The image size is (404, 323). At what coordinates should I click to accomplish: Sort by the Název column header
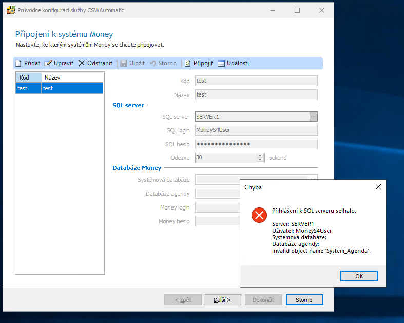coord(72,78)
